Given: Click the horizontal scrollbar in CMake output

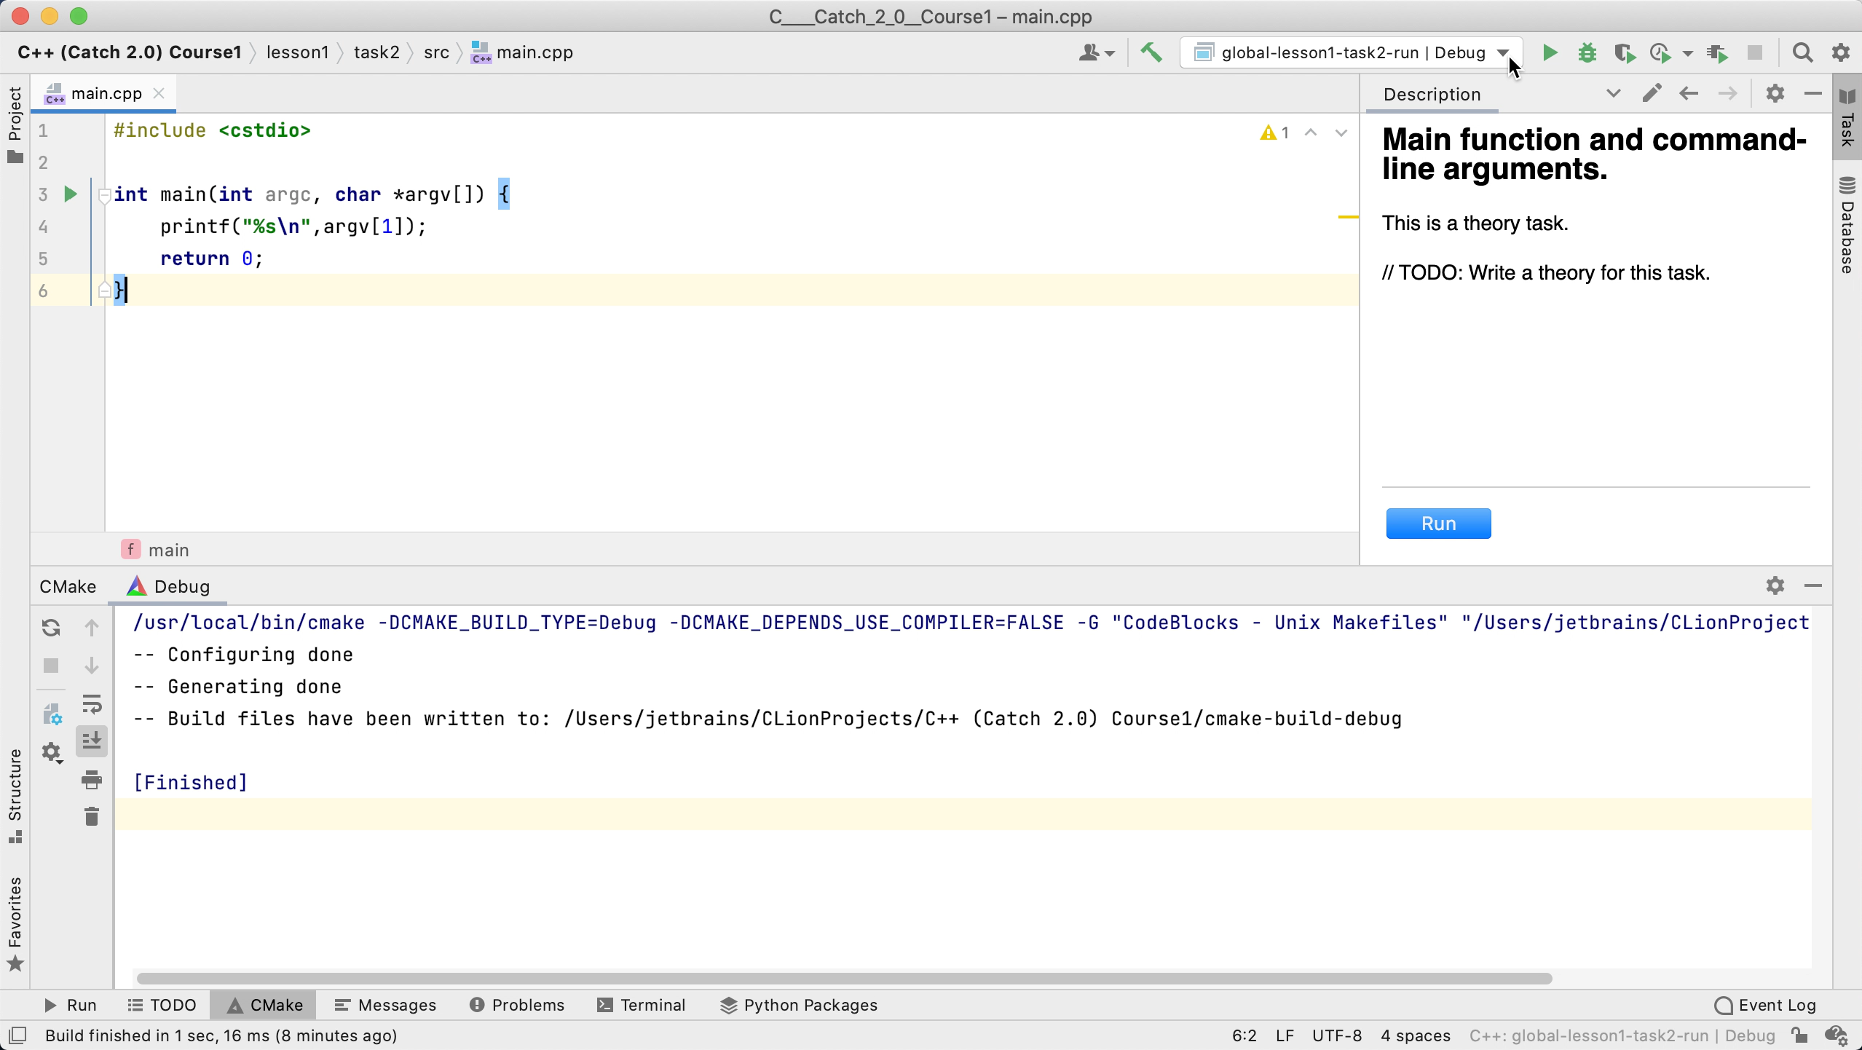Looking at the screenshot, I should [x=843, y=978].
